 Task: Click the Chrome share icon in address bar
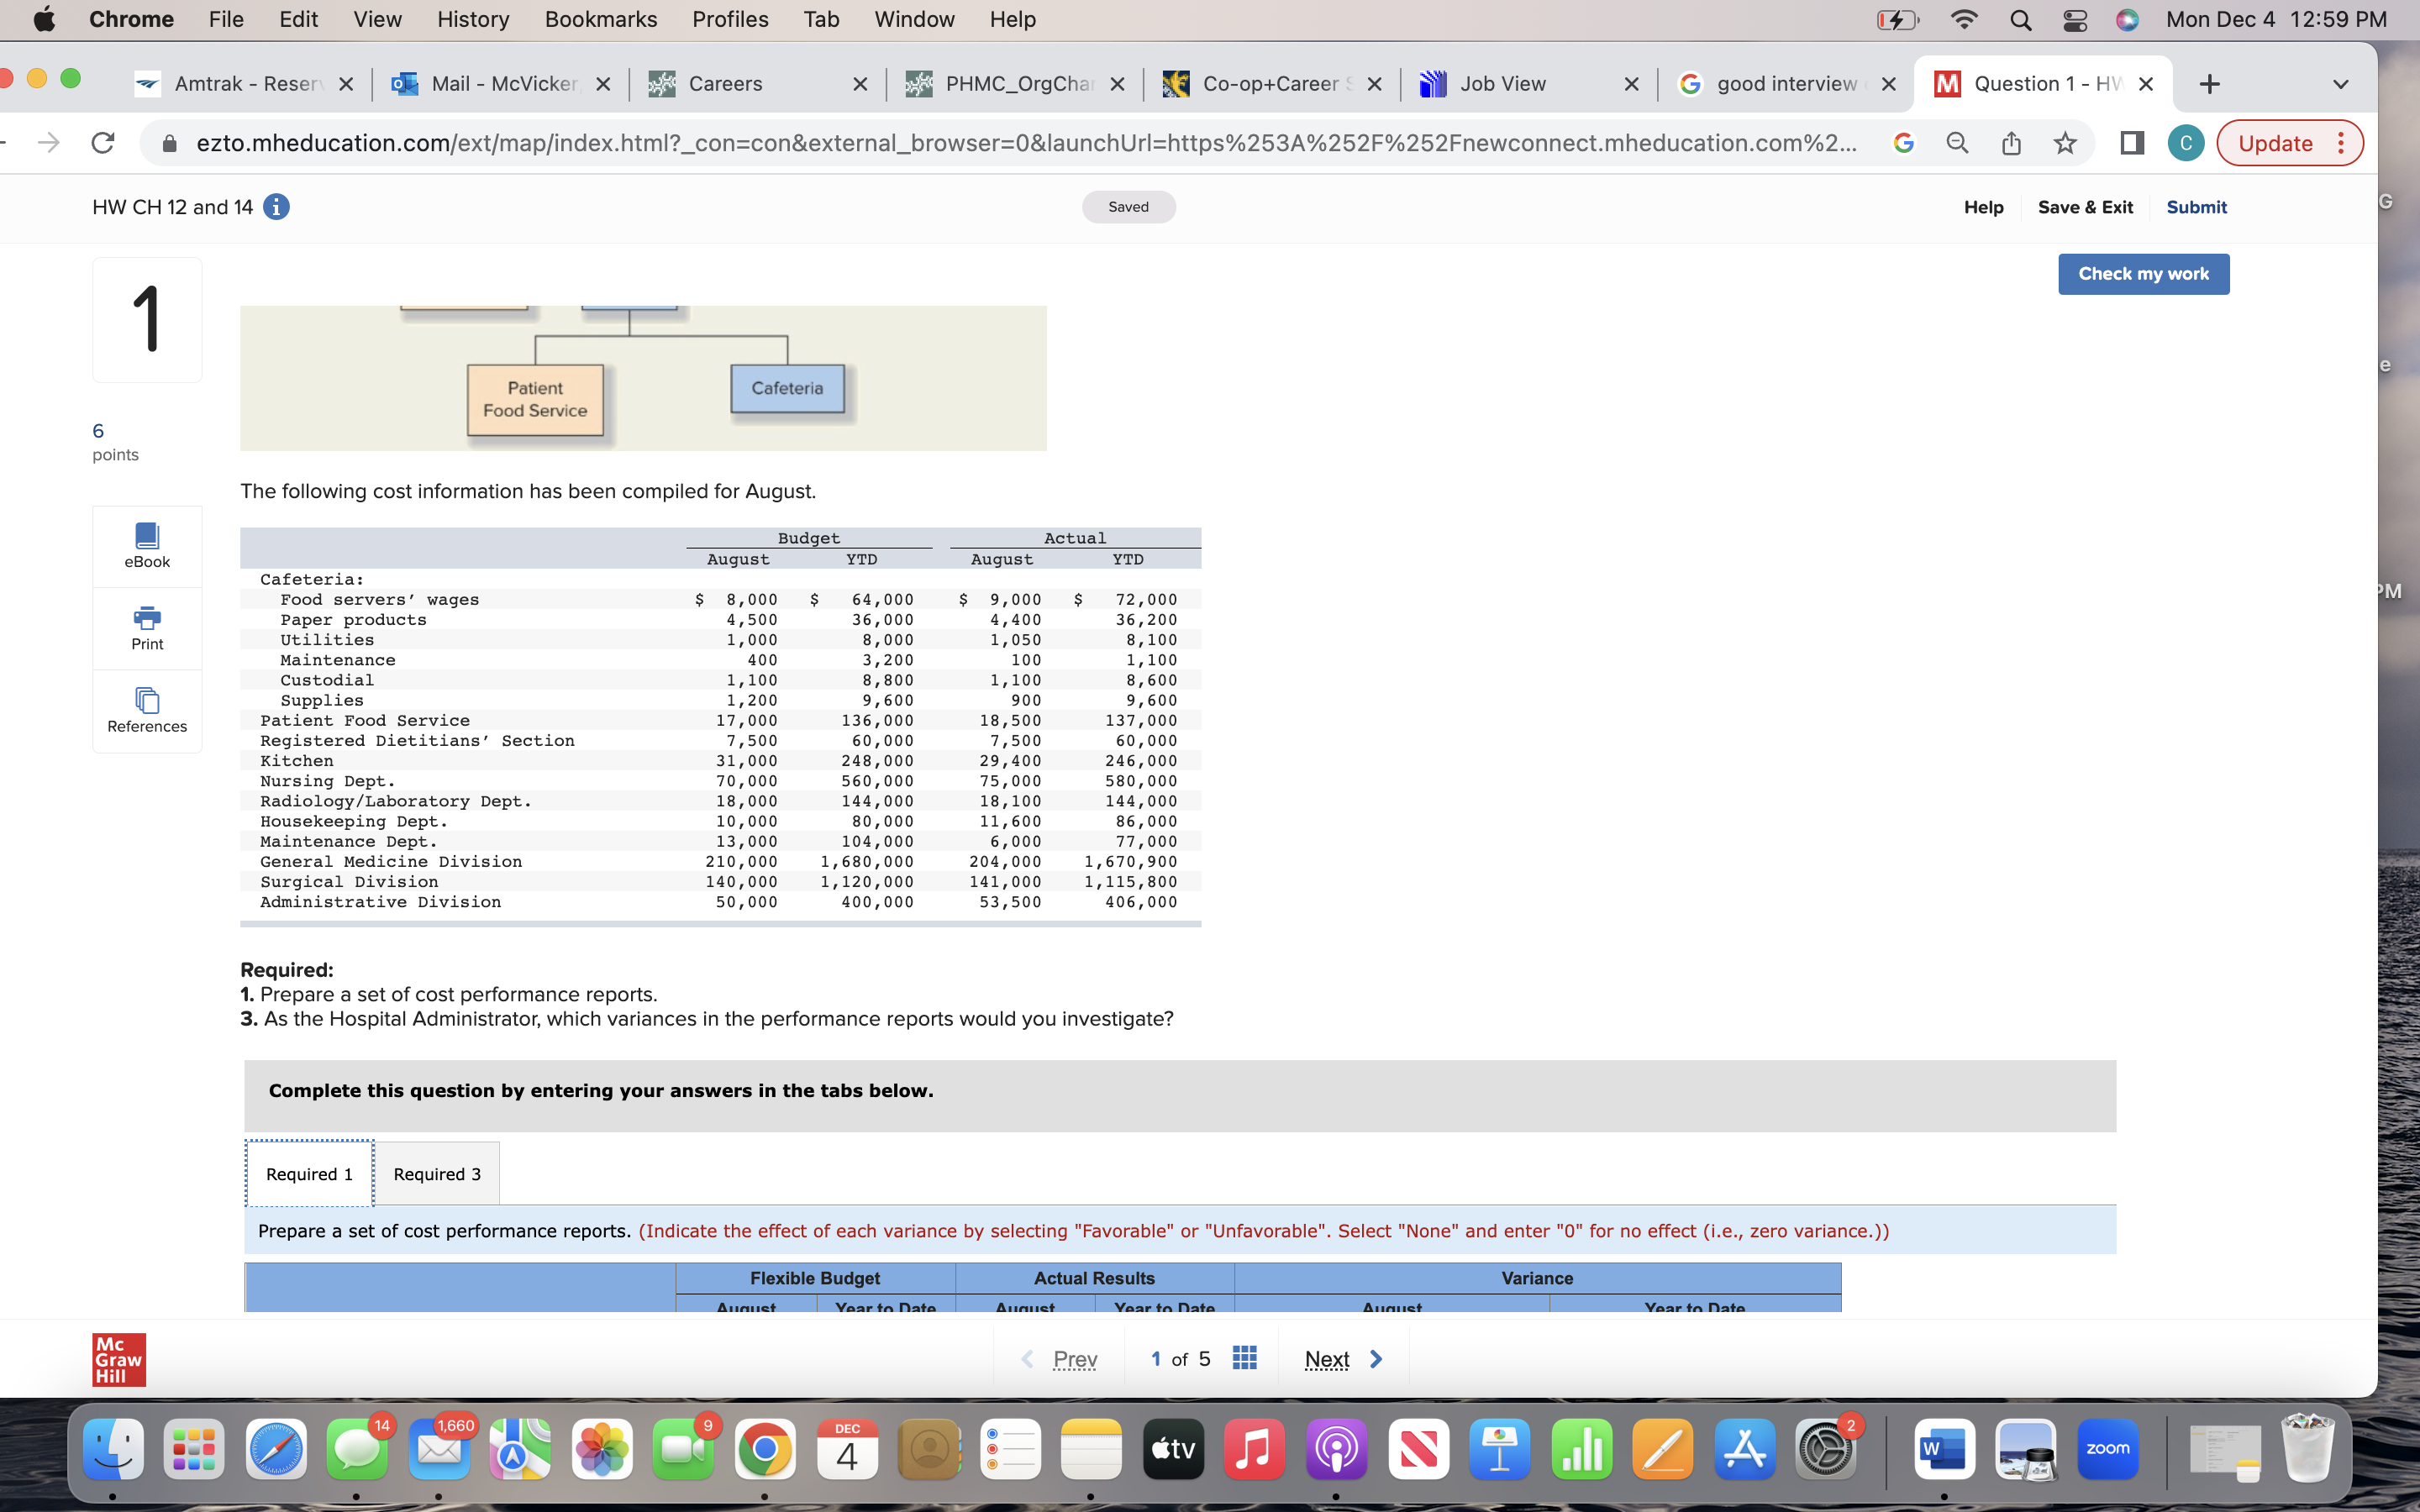pos(2012,143)
